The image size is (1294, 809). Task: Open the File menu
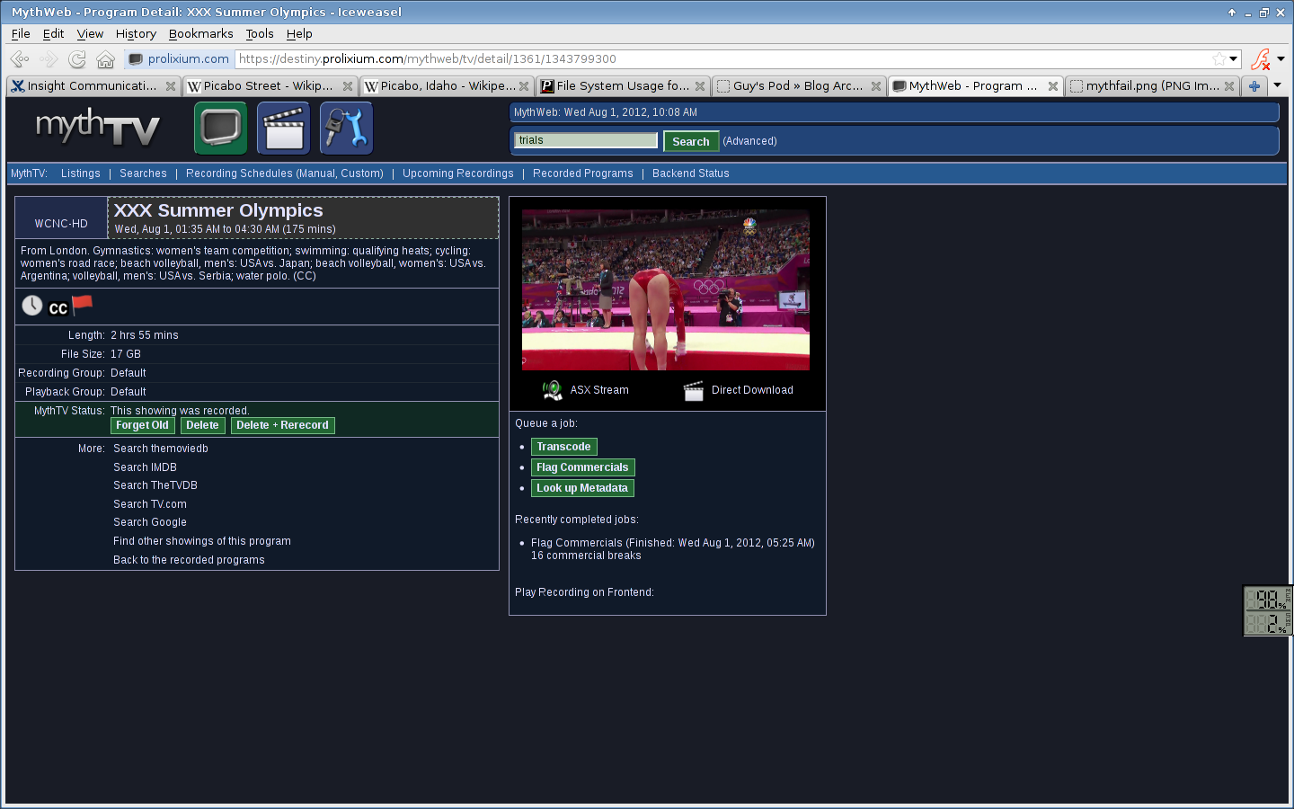pyautogui.click(x=21, y=33)
